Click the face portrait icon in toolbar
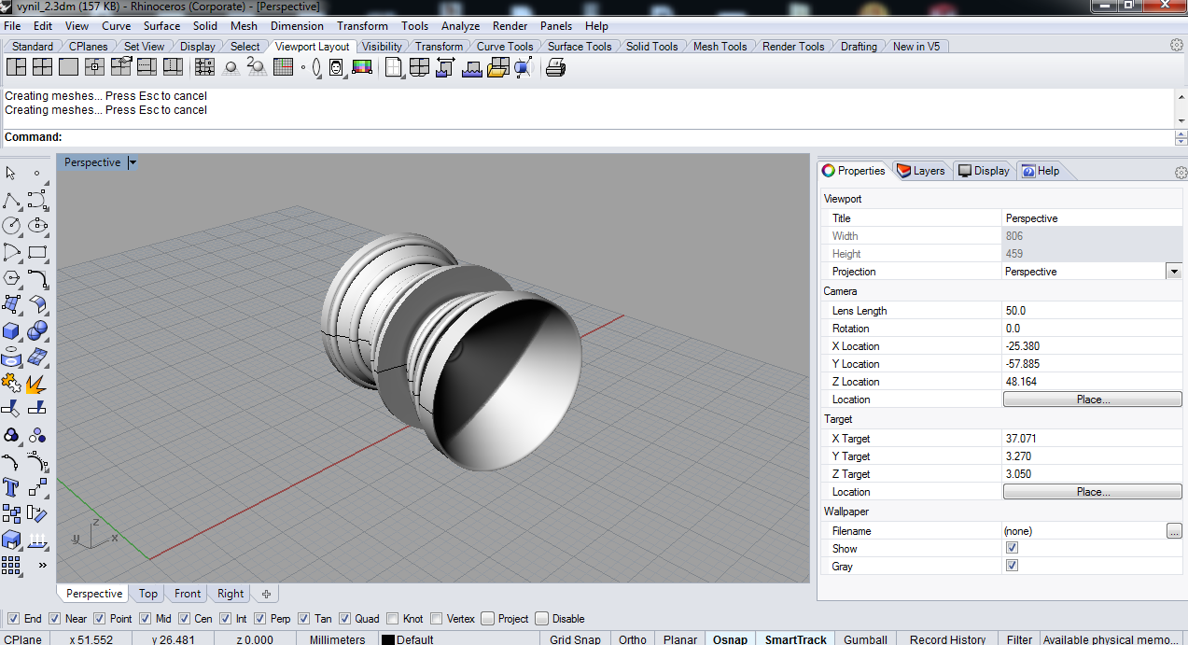Screen dimensions: 1188x645 pyautogui.click(x=336, y=67)
